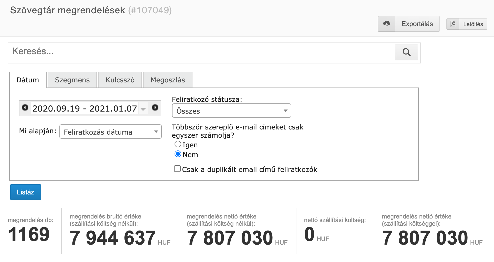Select the Nem radio button
The image size is (494, 262).
[178, 154]
